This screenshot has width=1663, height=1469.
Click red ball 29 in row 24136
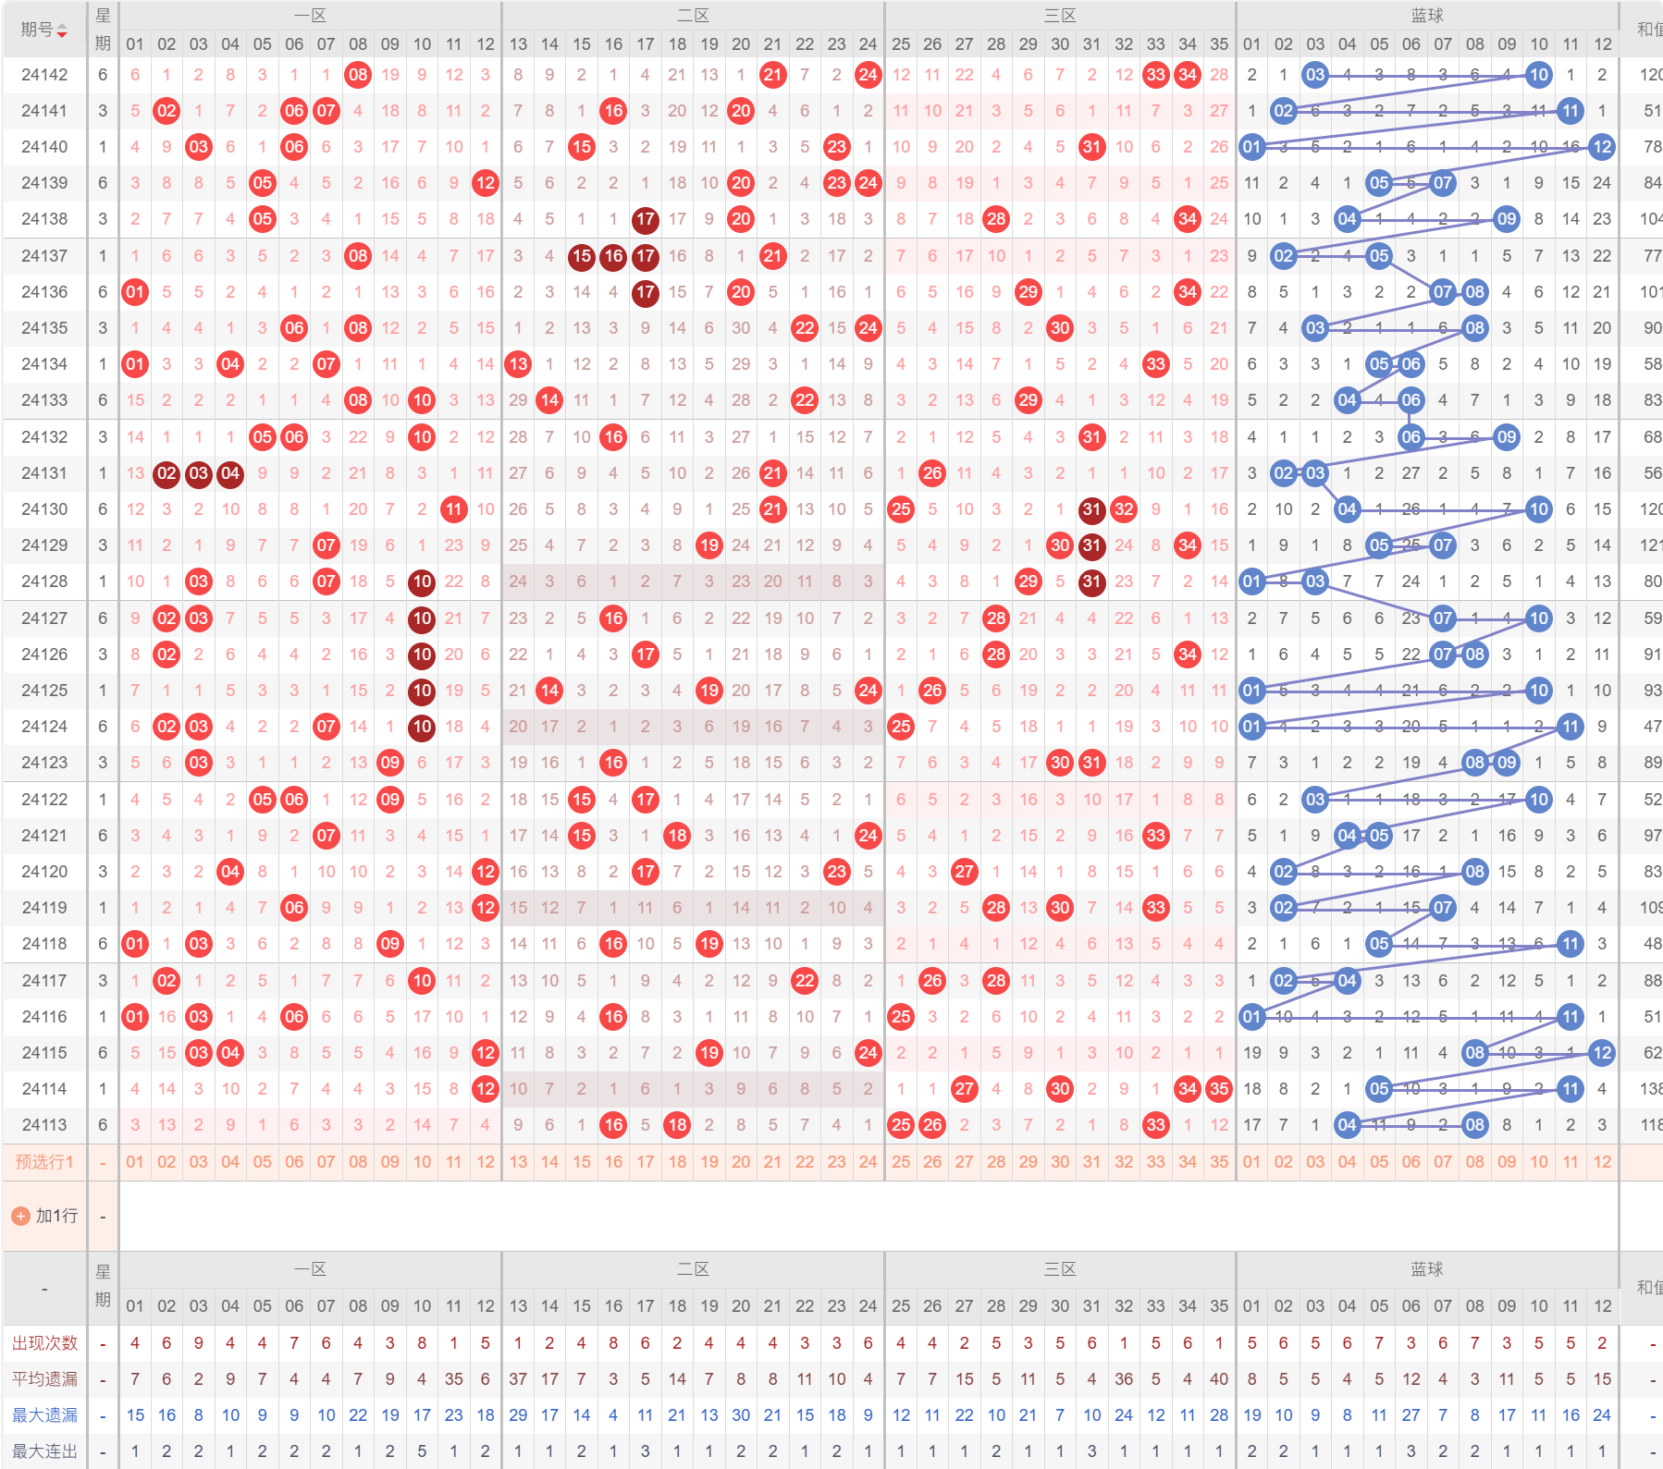(1028, 292)
